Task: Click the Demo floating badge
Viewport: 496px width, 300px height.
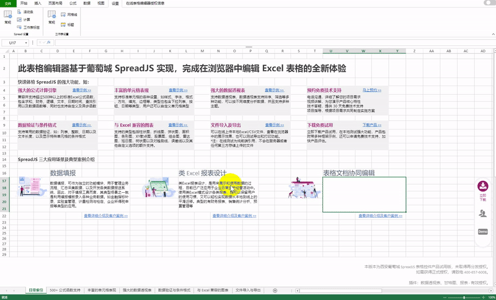Action: click(483, 232)
